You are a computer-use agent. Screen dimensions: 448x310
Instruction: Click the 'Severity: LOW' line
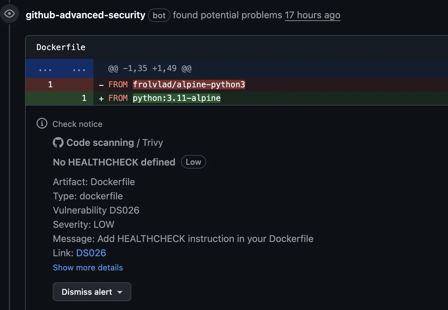[84, 224]
